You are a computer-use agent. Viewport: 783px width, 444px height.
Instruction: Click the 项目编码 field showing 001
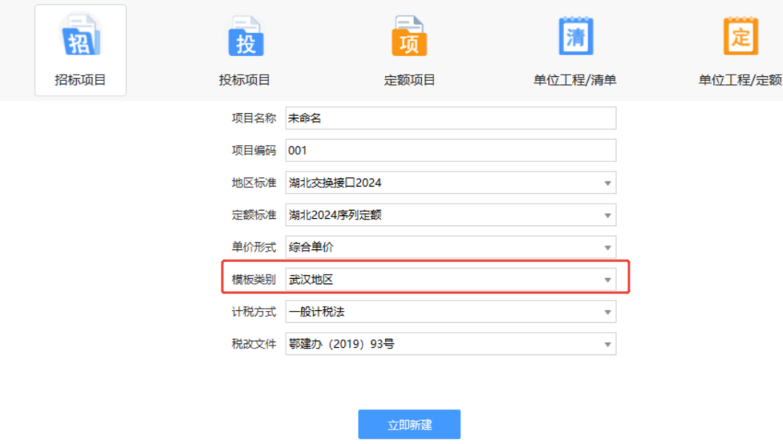tap(449, 150)
